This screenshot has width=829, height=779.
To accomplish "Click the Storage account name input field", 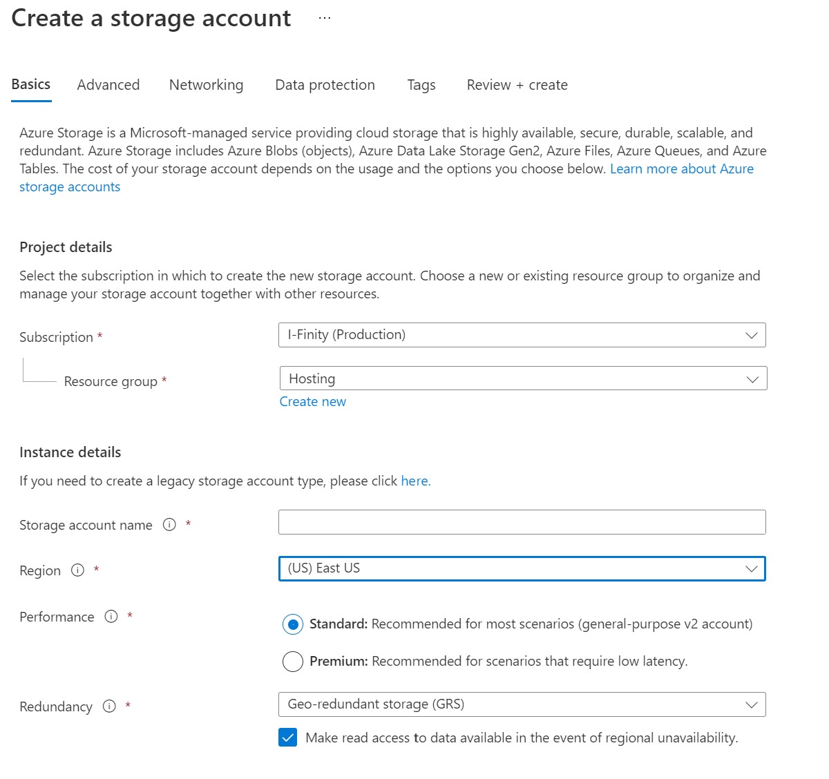I will tap(522, 522).
